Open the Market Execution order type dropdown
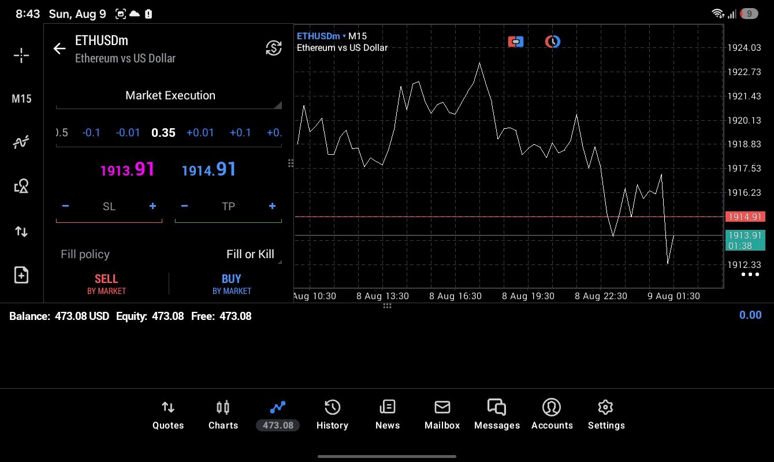 169,96
